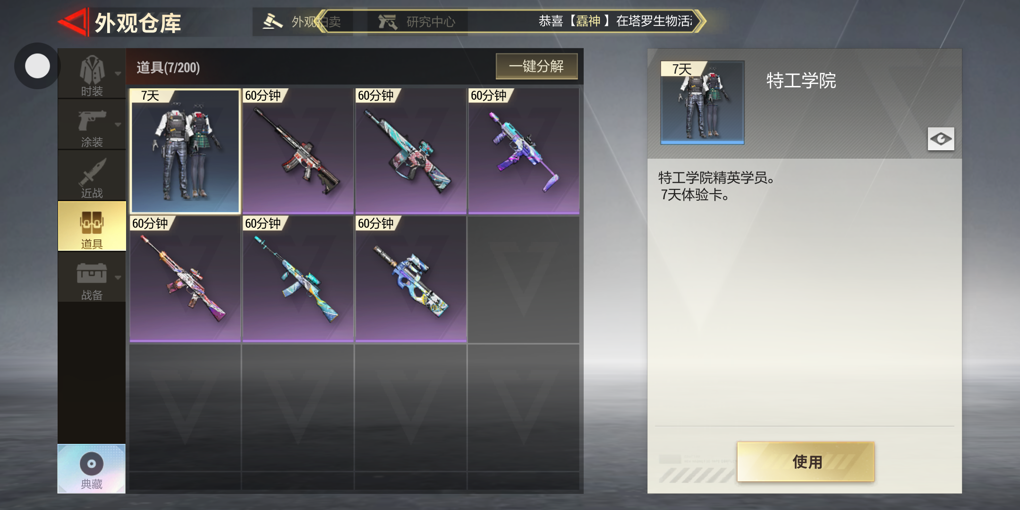Select the 7天 特工学院 outfit card
The height and width of the screenshot is (510, 1020).
coord(185,151)
